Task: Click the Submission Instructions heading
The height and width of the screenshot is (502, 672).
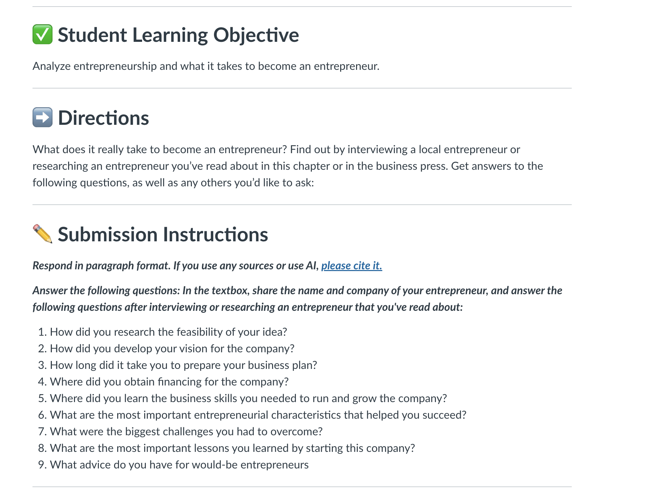Action: [163, 234]
